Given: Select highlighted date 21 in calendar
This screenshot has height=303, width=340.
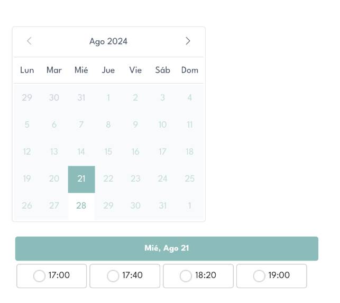Looking at the screenshot, I should pos(81,179).
